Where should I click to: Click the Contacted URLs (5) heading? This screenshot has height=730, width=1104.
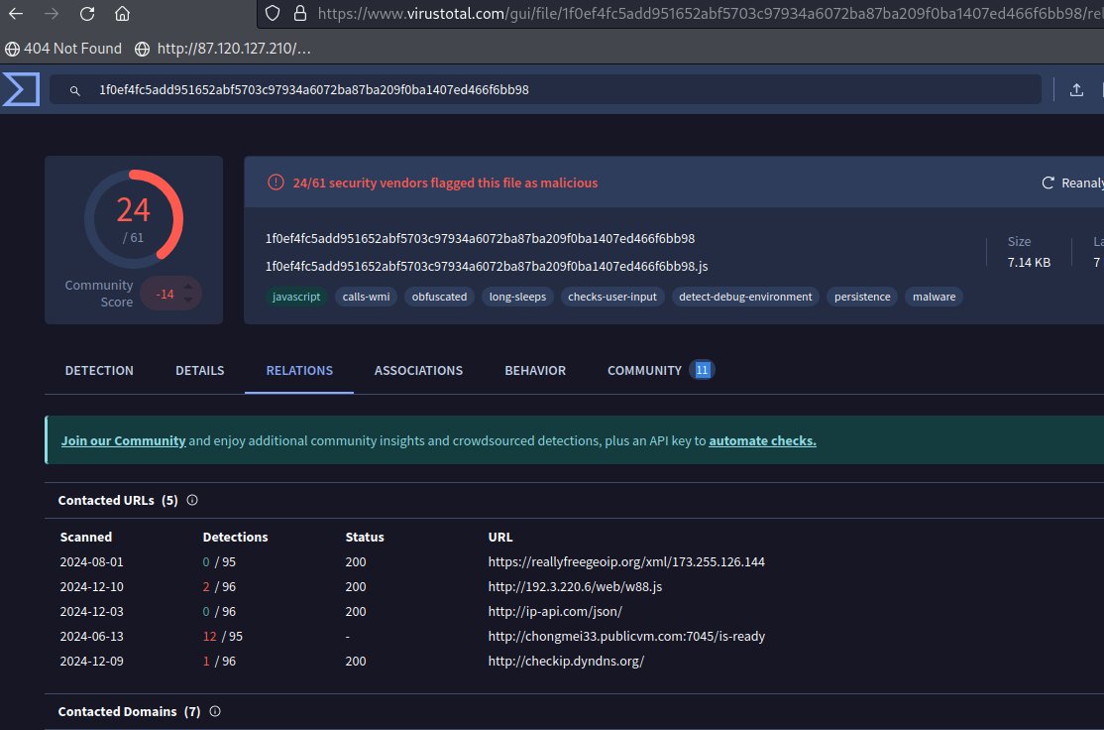tap(118, 500)
